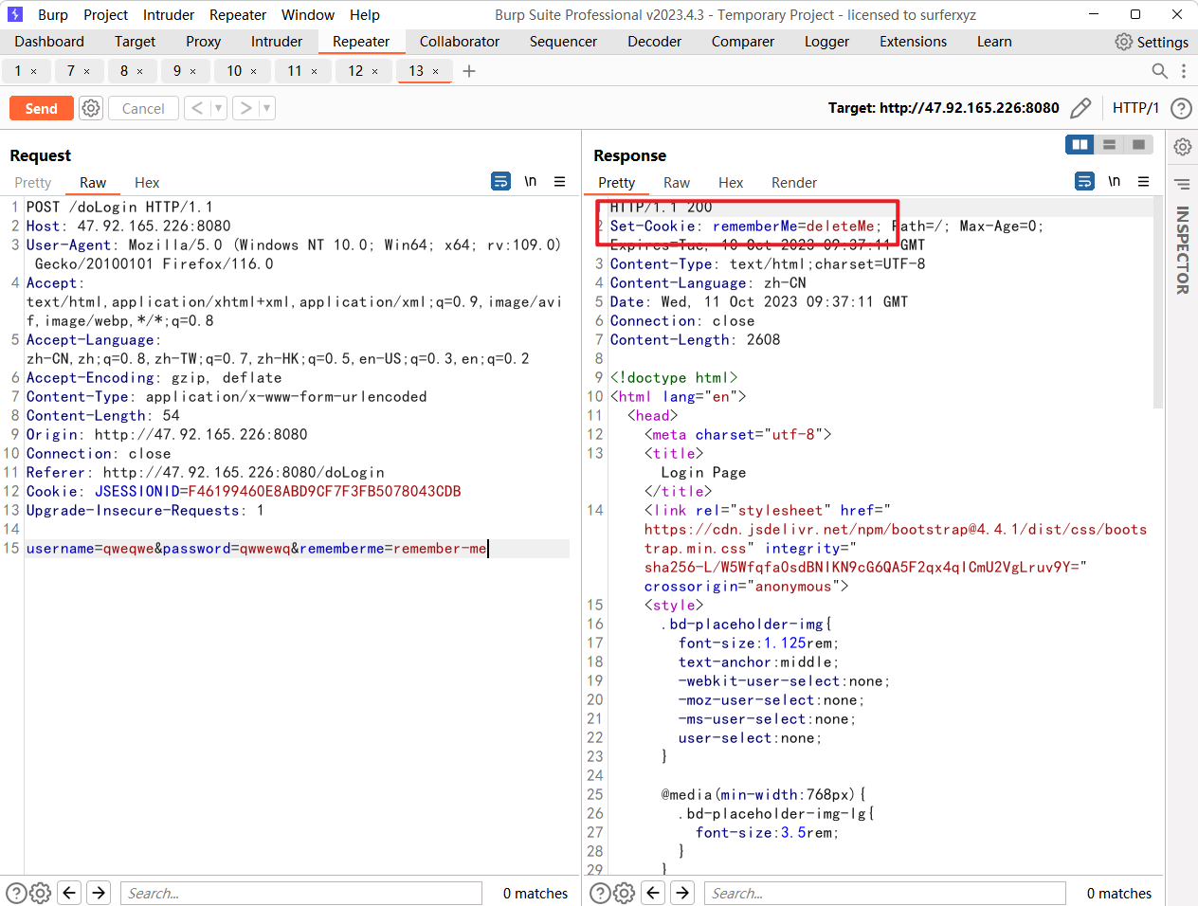
Task: Edit the target URL with the pencil icon
Action: point(1080,108)
